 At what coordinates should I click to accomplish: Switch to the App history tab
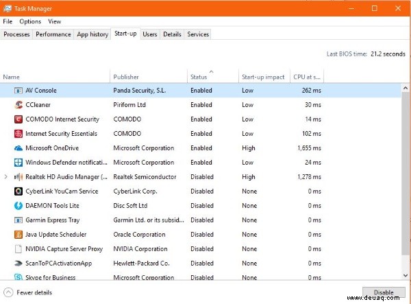(x=92, y=34)
